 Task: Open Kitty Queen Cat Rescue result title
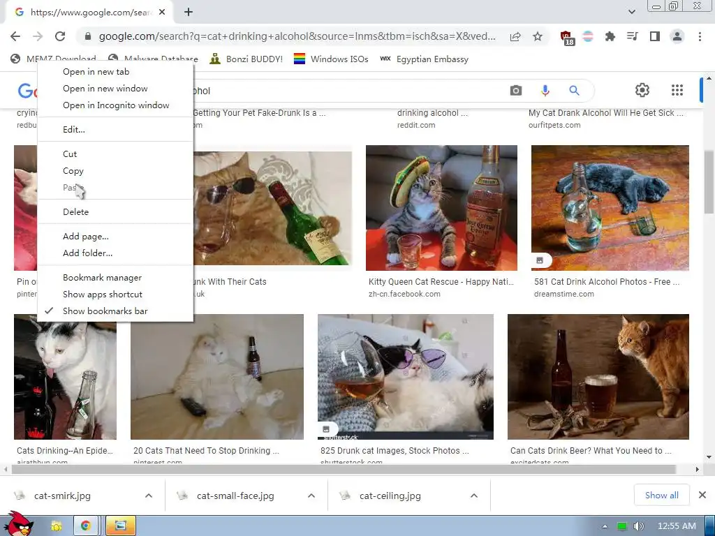click(441, 282)
